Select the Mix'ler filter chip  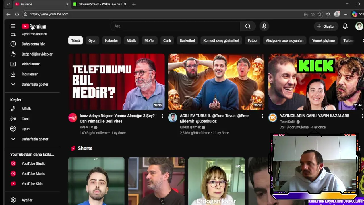tap(150, 40)
